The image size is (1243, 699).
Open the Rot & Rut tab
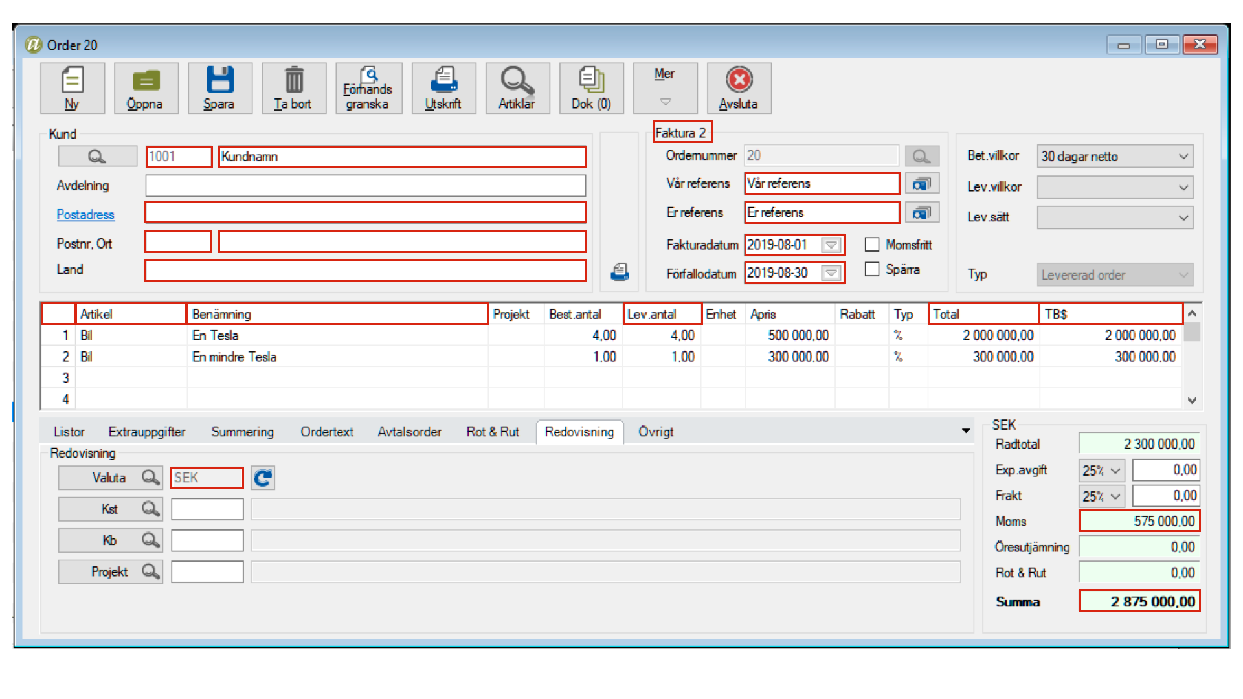[493, 432]
